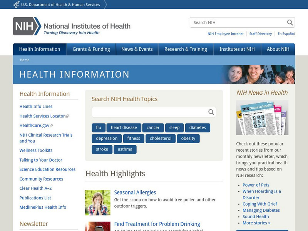Open the Power of Pets story
This screenshot has height=231, width=308.
coord(256,185)
